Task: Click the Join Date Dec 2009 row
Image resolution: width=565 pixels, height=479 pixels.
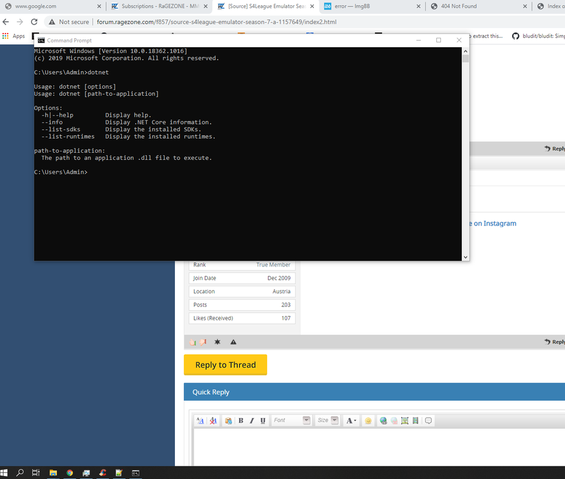Action: [242, 278]
